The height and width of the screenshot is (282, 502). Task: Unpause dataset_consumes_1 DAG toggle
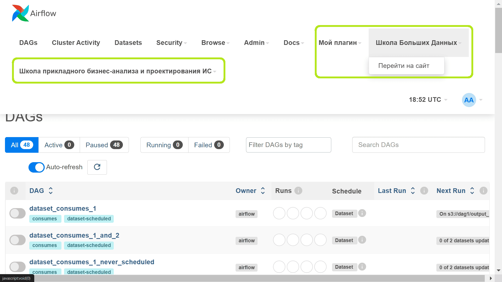[x=18, y=213]
